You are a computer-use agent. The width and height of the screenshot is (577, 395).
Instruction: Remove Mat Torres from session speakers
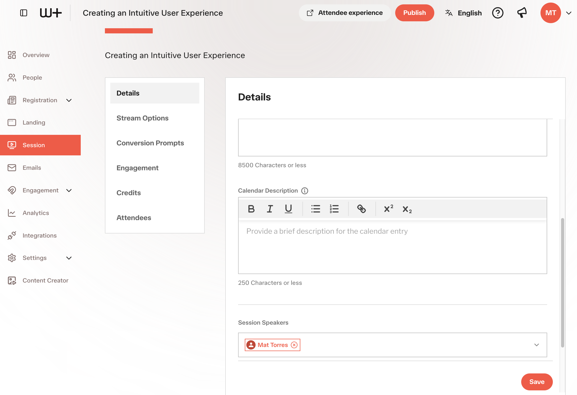(x=294, y=345)
